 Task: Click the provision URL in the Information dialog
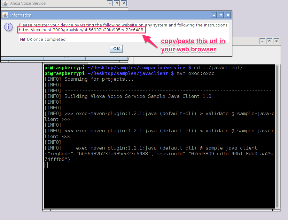(x=81, y=30)
